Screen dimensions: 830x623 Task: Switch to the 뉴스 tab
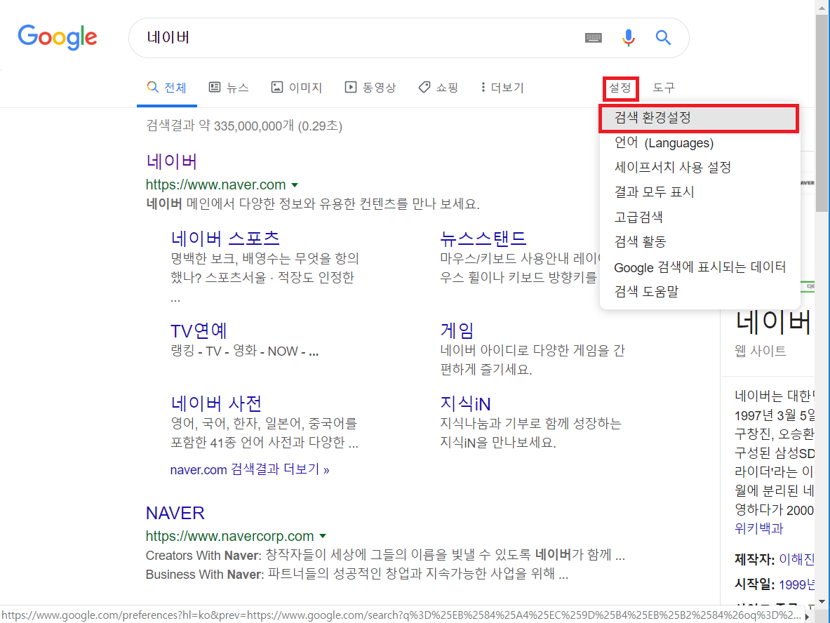[229, 87]
